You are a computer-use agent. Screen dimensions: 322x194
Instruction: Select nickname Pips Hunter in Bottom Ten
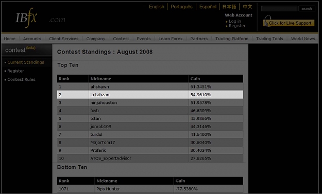[x=108, y=189]
